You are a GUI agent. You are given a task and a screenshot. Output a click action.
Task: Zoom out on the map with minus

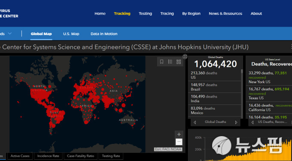179,142
